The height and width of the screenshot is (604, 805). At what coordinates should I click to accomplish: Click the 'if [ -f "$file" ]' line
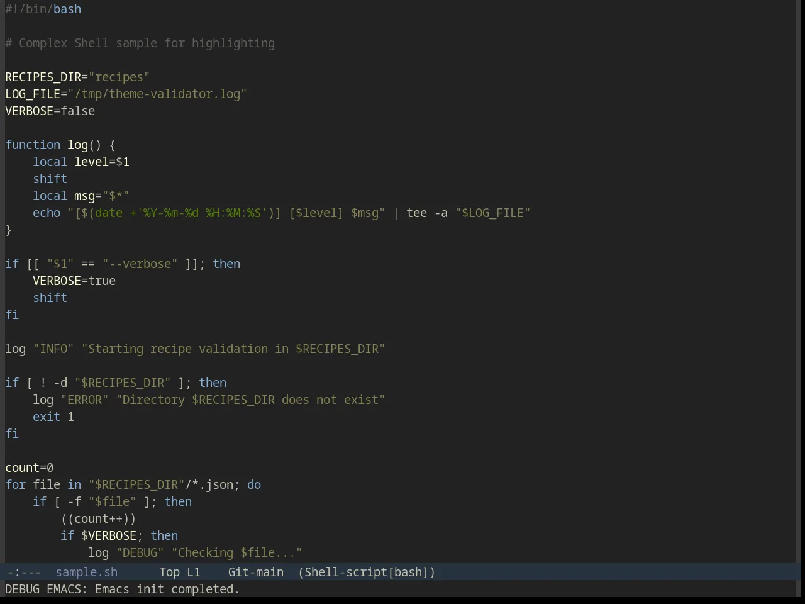[x=113, y=501]
